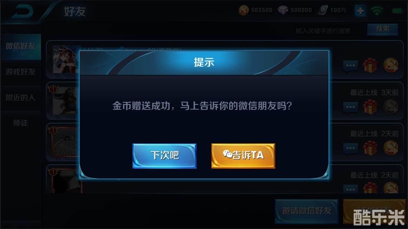The width and height of the screenshot is (408, 229).
Task: Open the 附近的人 tab
Action: [x=20, y=98]
